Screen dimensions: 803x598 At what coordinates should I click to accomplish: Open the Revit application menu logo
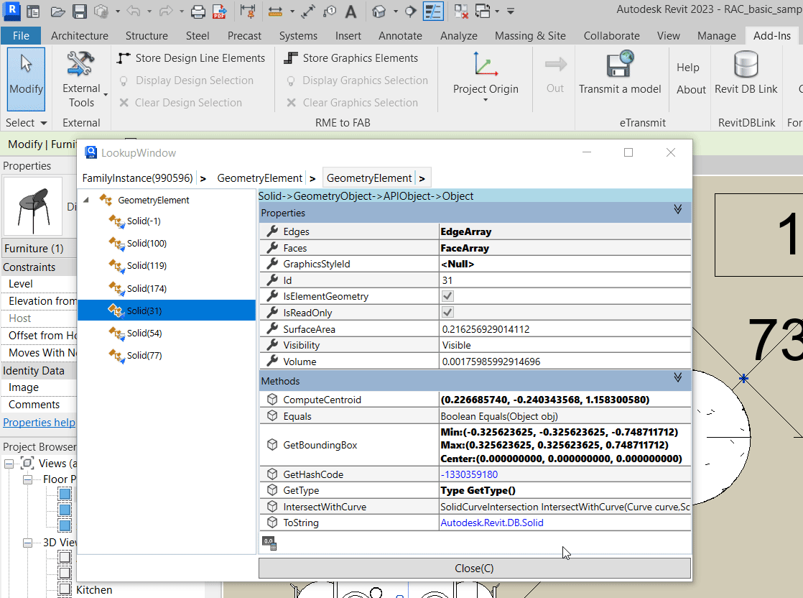(11, 10)
